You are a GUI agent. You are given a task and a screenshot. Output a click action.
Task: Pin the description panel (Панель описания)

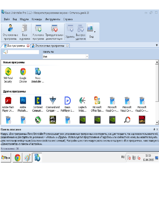coord(154,129)
